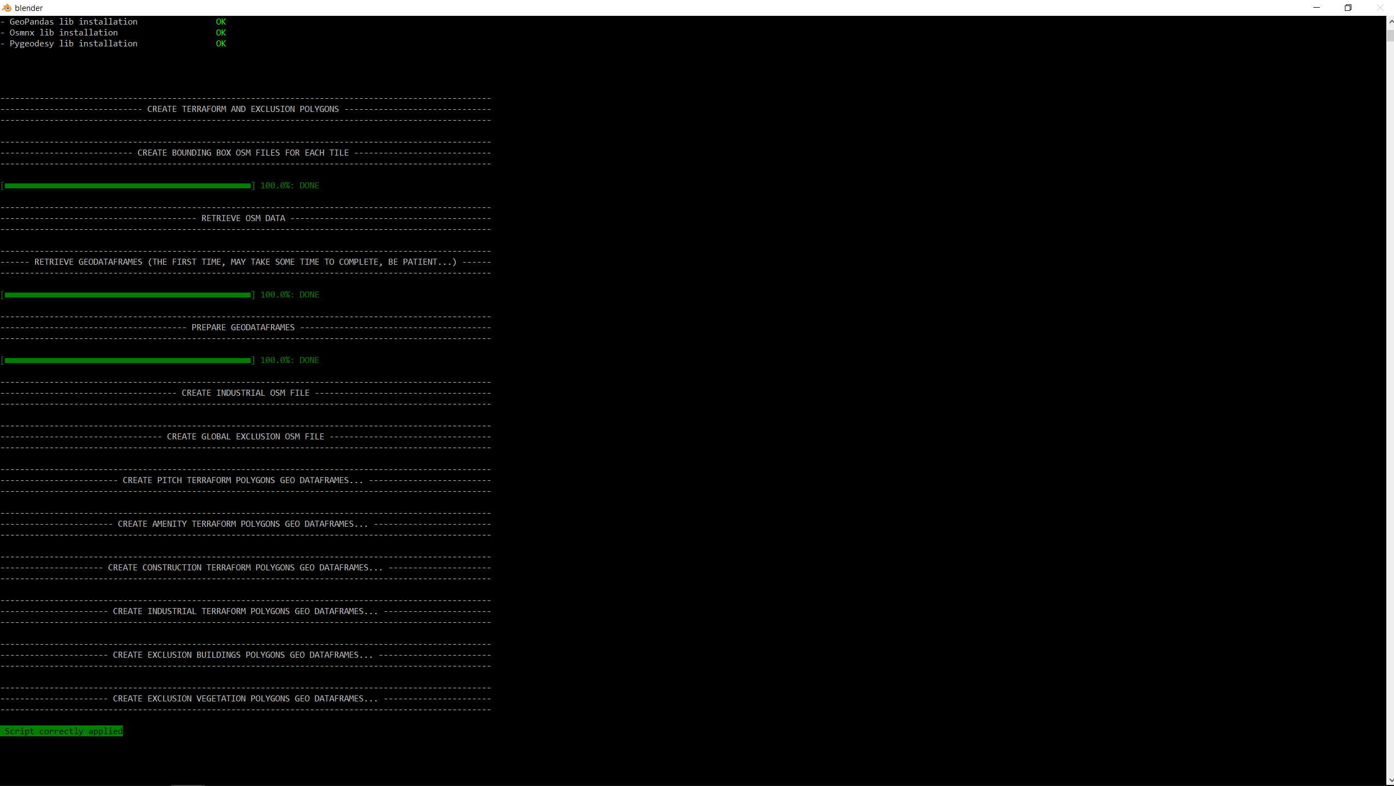Click progress bar under bounding box section
Viewport: 1394px width, 786px height.
click(x=128, y=186)
